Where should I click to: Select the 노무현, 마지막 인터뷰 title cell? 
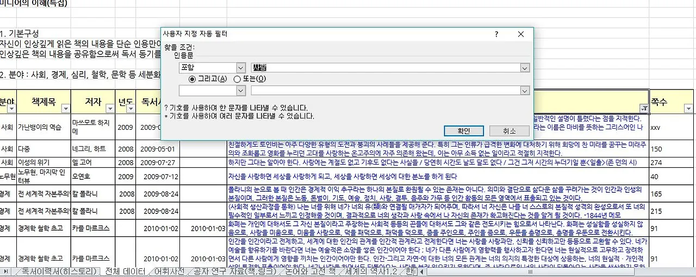click(43, 177)
